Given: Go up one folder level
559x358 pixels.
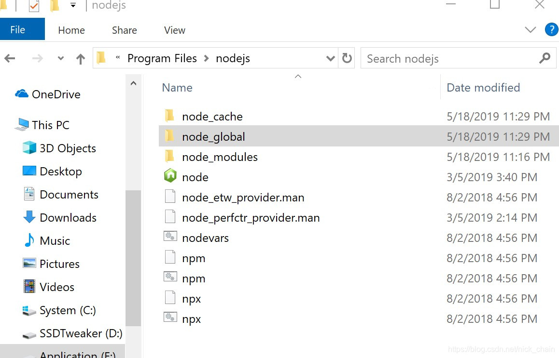Looking at the screenshot, I should (81, 59).
